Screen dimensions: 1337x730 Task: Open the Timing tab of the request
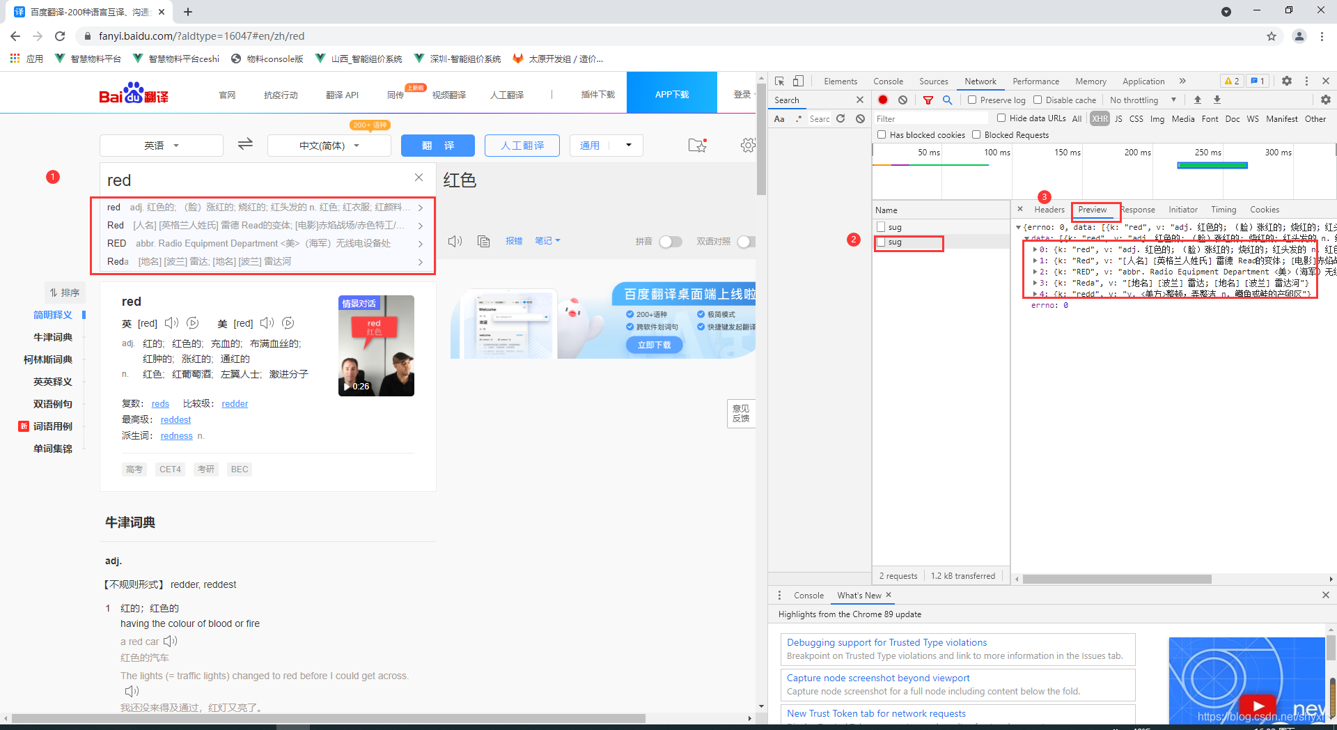(1223, 210)
